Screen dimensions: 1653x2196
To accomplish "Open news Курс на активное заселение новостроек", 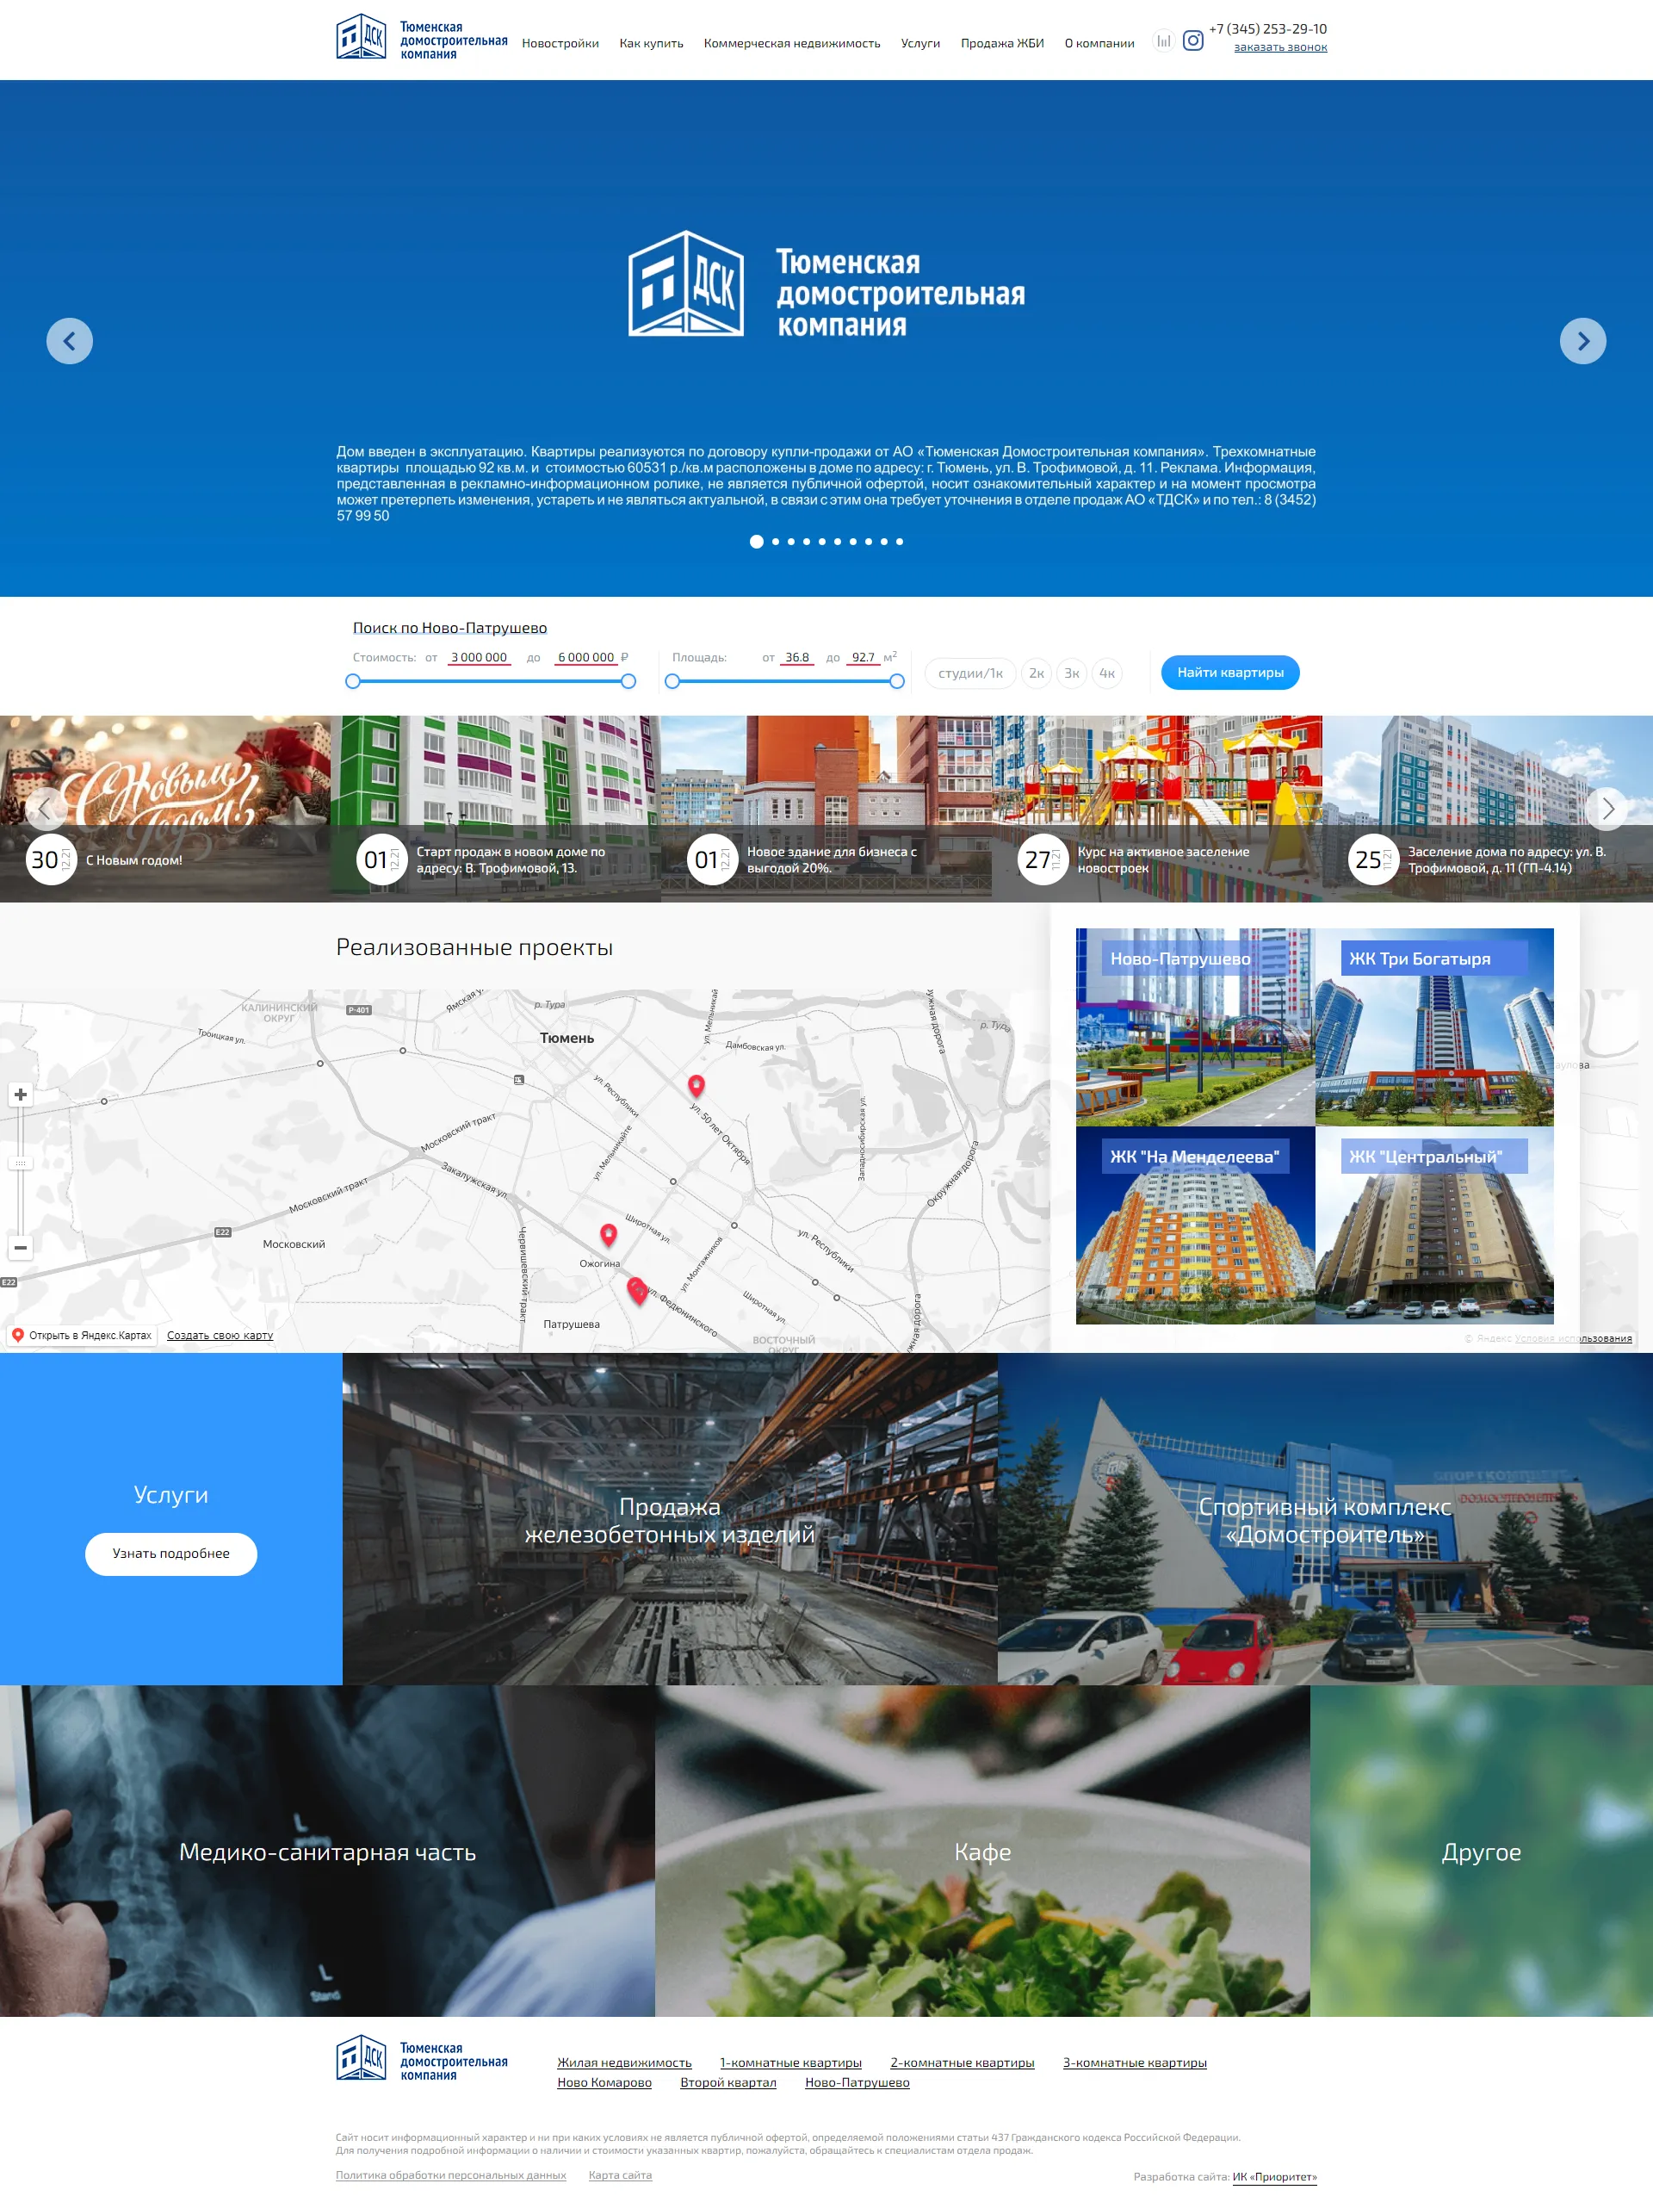I will [x=1157, y=808].
